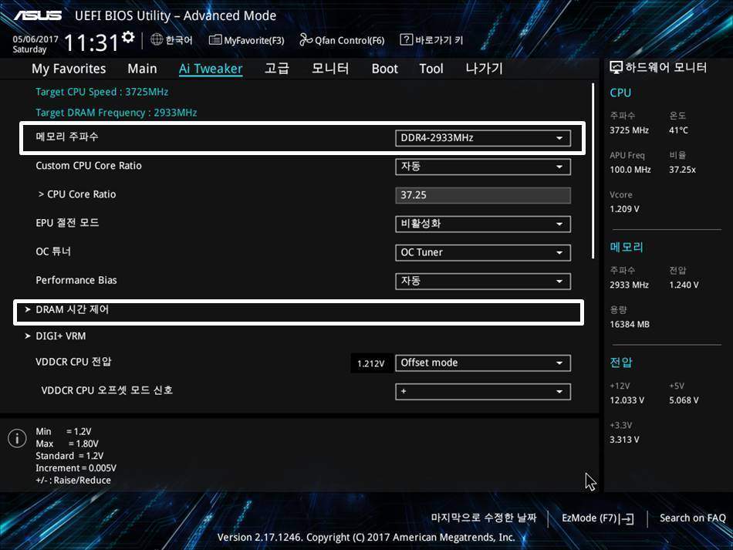Click the CPU Core Ratio 37.25 field
This screenshot has width=733, height=550.
pyautogui.click(x=483, y=195)
